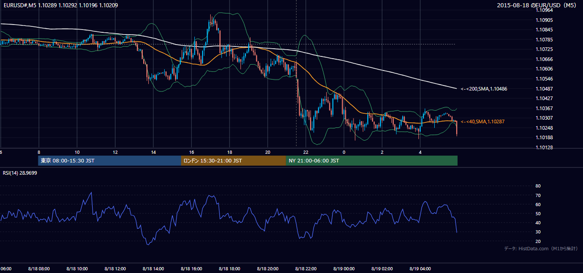
Task: Click the 8/19 00:00 time axis label
Action: pos(344,269)
